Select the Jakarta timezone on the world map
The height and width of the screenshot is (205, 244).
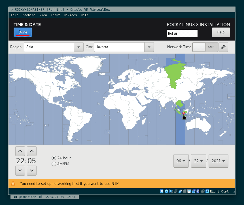[183, 113]
